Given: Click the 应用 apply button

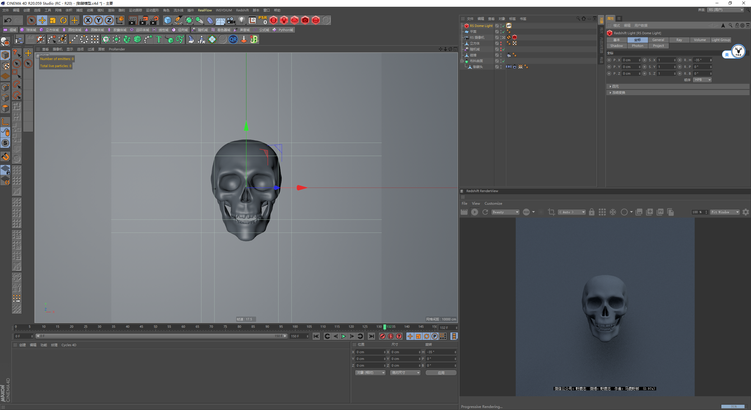Looking at the screenshot, I should 441,373.
